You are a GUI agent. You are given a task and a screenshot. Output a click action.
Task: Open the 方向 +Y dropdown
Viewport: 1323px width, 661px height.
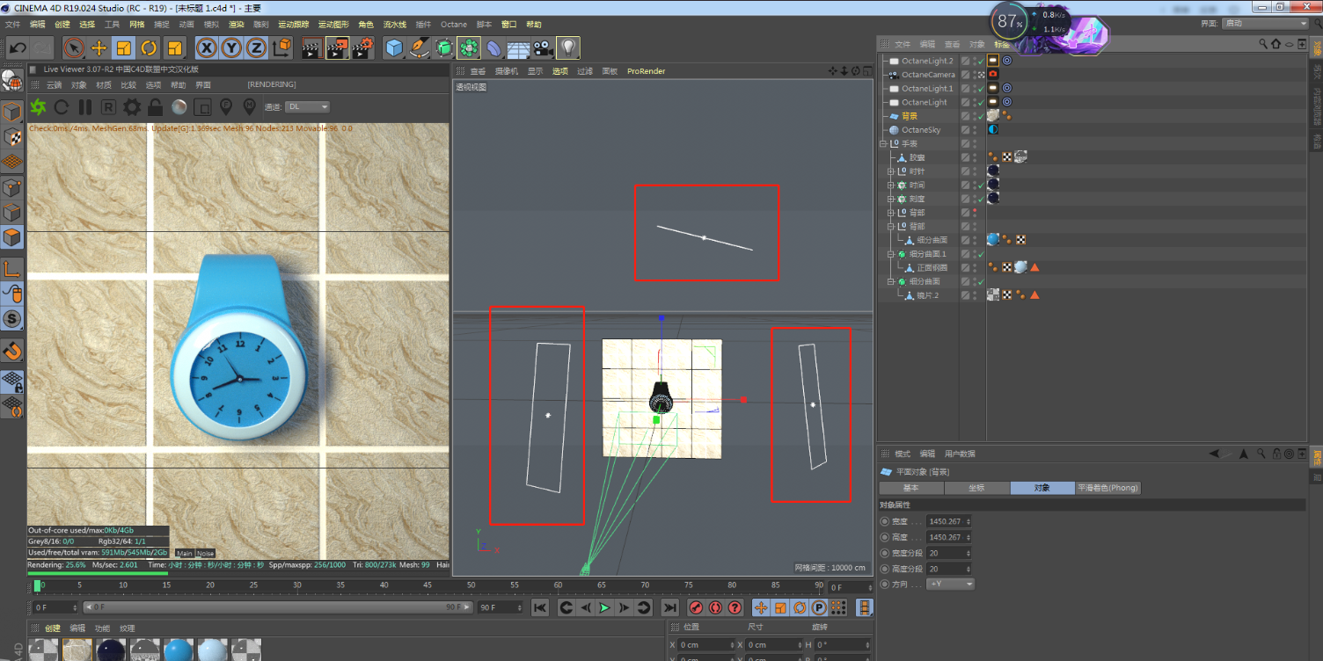(x=951, y=584)
